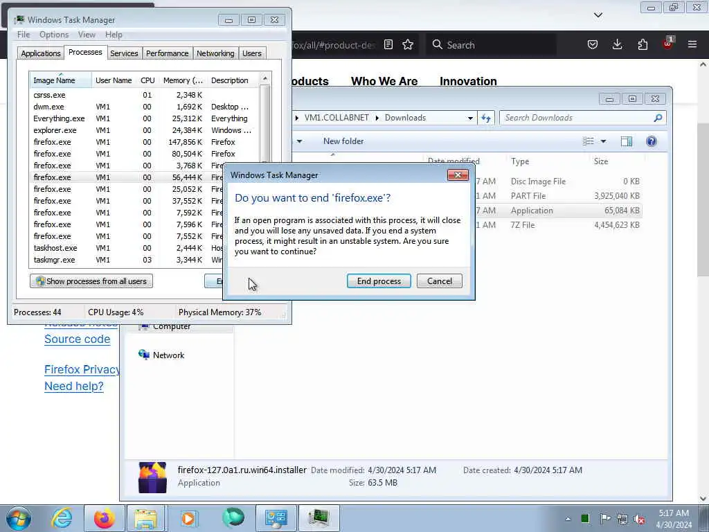709x532 pixels.
Task: Open Task Manager File menu
Action: tap(24, 35)
